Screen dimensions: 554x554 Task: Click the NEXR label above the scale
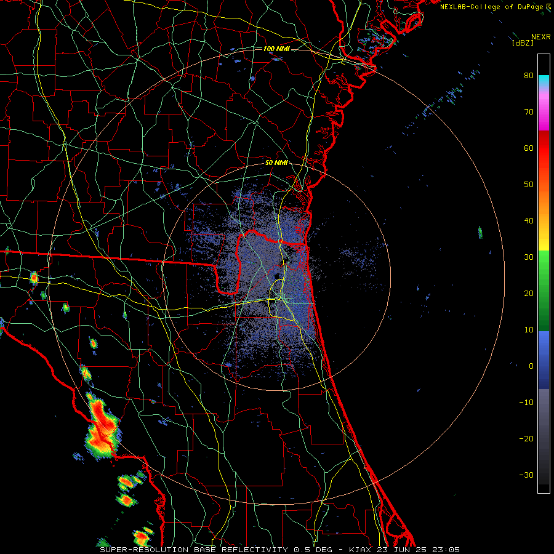coord(541,37)
